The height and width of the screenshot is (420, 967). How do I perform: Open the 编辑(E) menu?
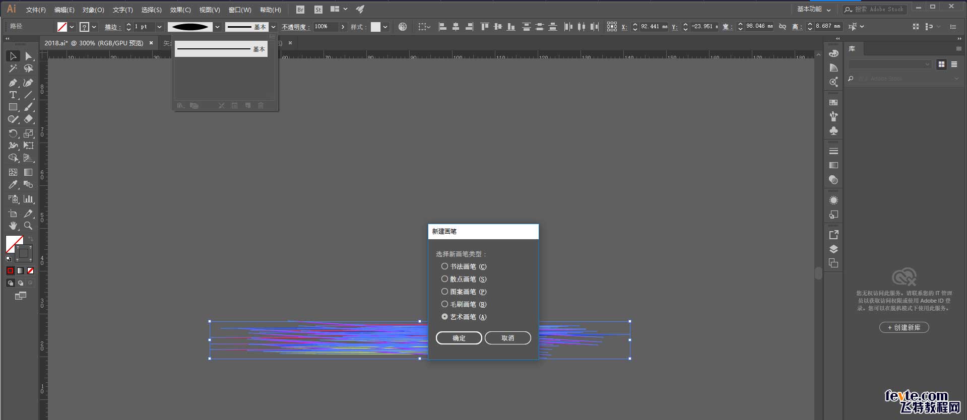click(x=65, y=10)
